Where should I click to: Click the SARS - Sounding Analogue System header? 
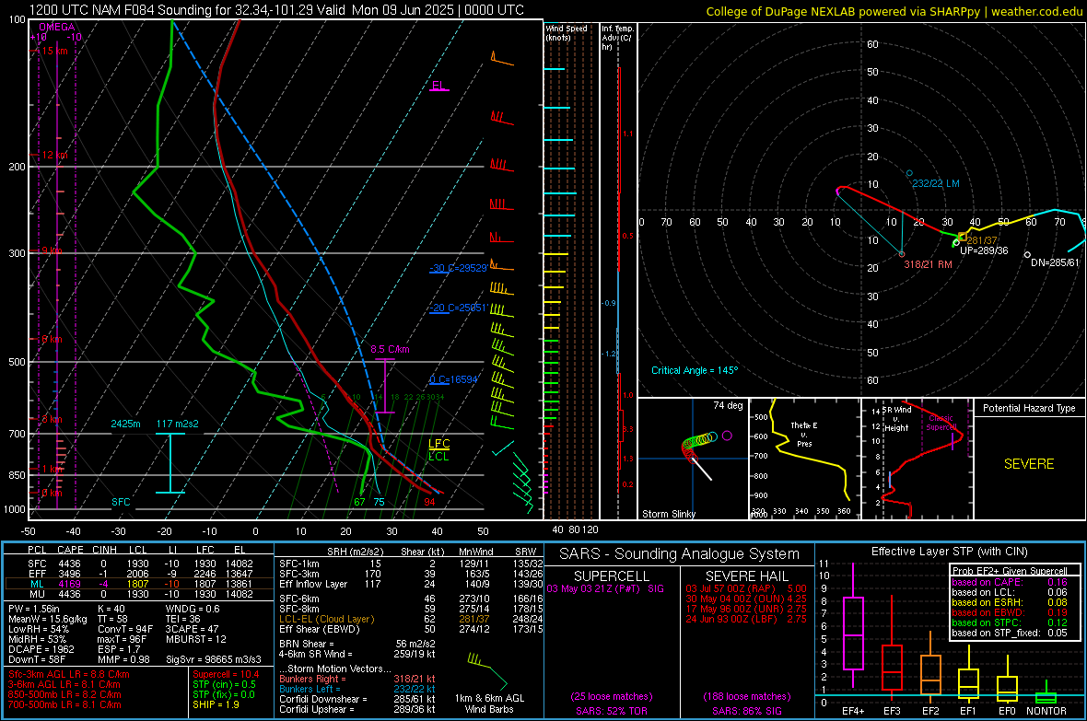pos(680,554)
